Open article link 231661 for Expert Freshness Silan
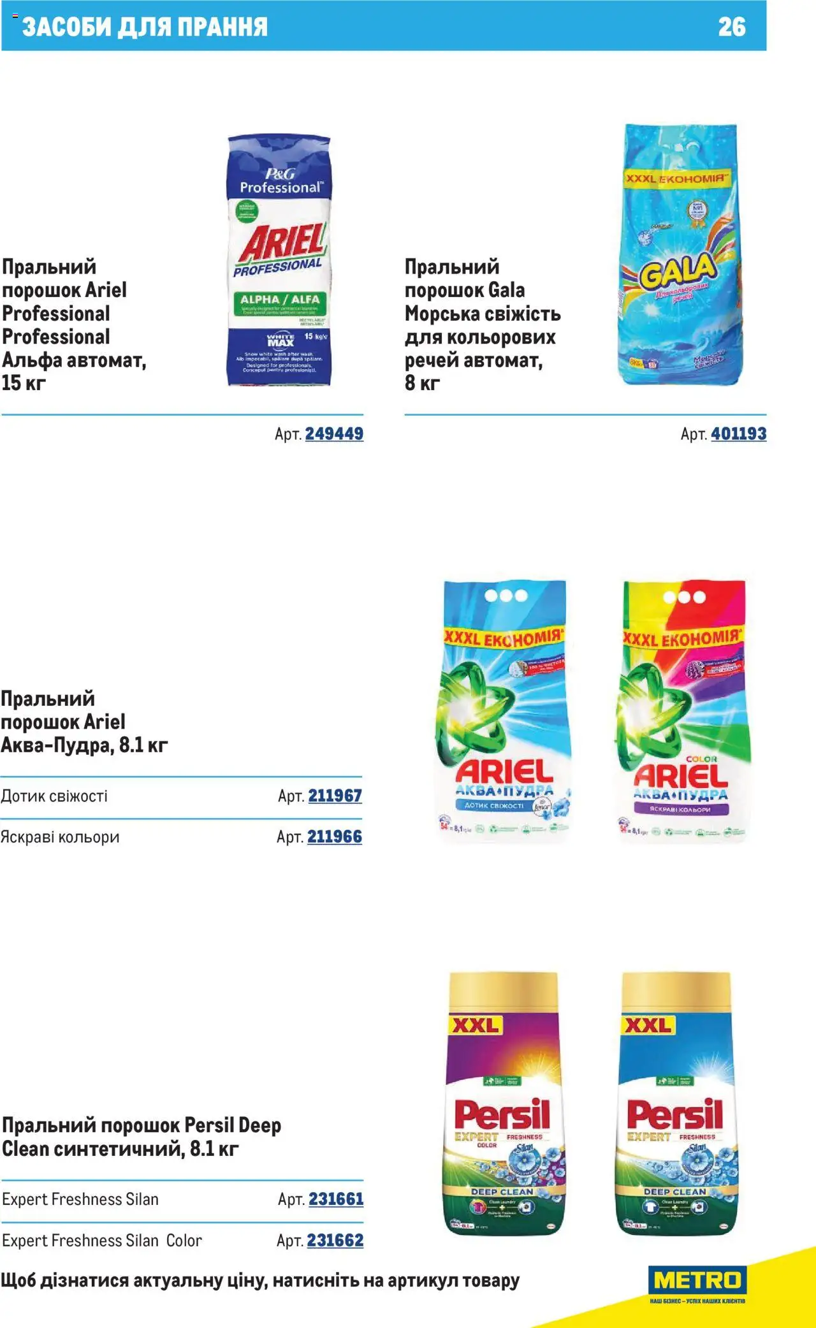The width and height of the screenshot is (816, 1328). [x=336, y=1199]
